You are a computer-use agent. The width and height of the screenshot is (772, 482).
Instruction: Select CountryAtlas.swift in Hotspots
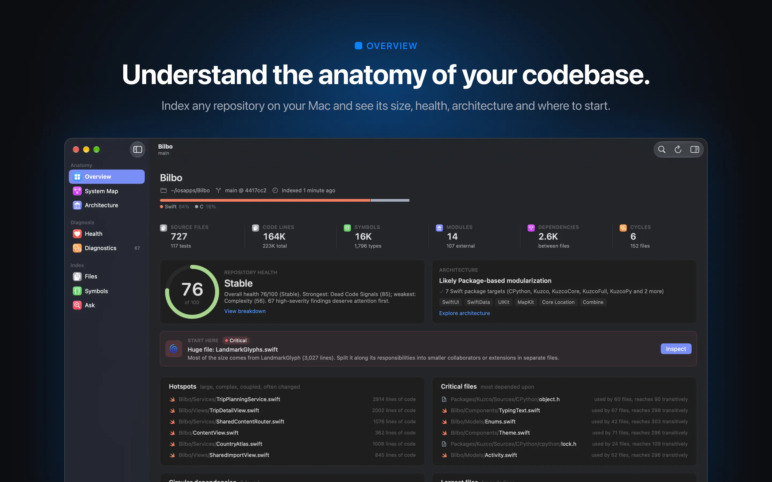(x=292, y=444)
